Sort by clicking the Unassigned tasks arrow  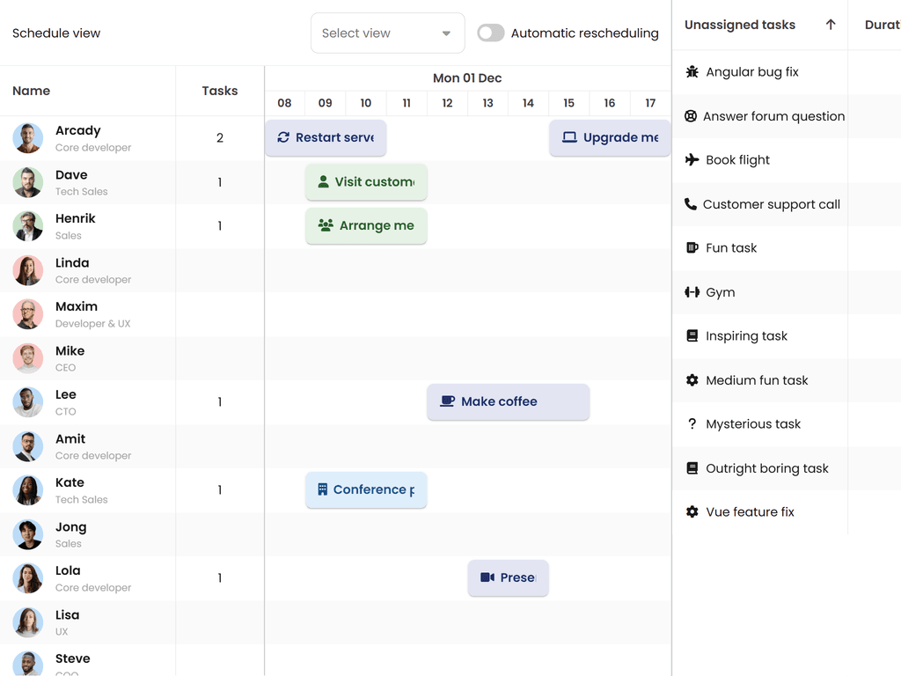[x=830, y=25]
